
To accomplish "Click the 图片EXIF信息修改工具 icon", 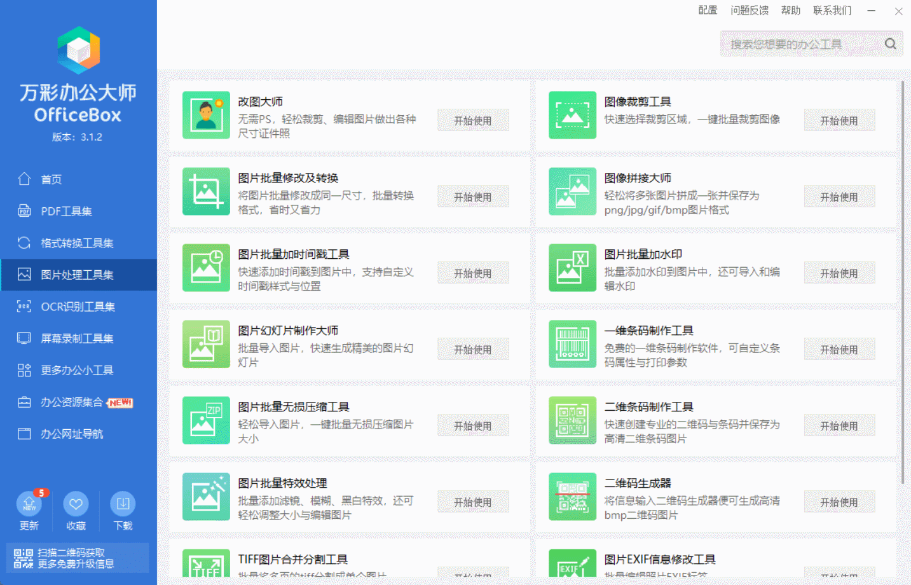I will pyautogui.click(x=572, y=566).
